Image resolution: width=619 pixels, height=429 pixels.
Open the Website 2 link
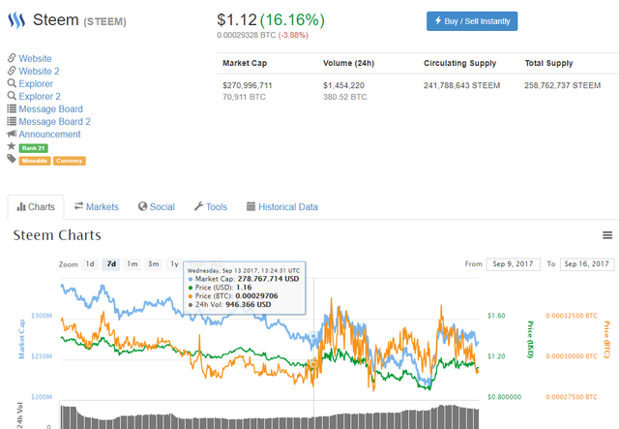pos(39,71)
